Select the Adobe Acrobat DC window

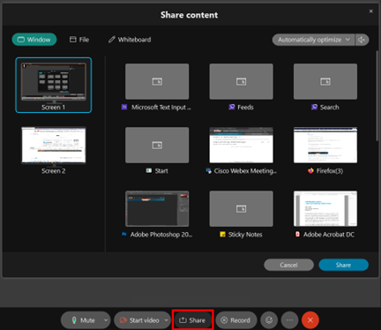[x=325, y=214]
